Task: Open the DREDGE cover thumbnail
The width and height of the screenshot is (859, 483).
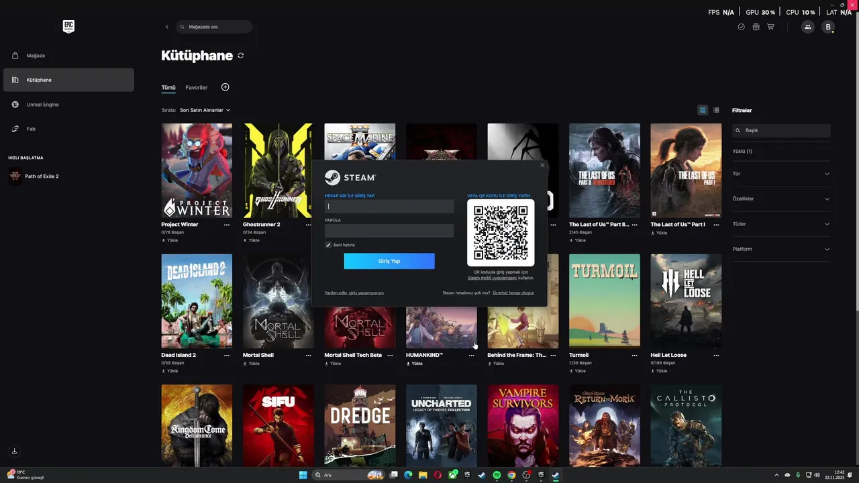Action: coord(360,425)
